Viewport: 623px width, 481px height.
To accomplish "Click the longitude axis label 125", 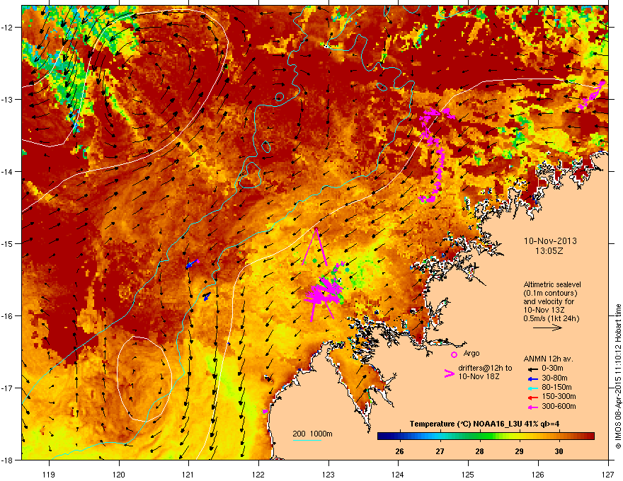I will point(468,474).
